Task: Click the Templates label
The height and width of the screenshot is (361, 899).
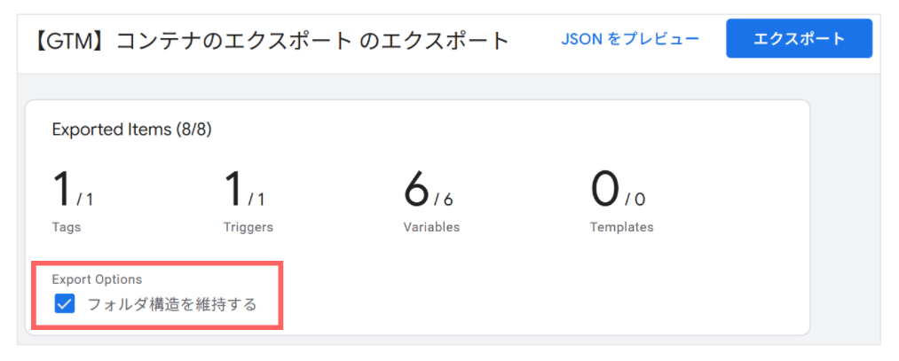Action: coord(621,227)
